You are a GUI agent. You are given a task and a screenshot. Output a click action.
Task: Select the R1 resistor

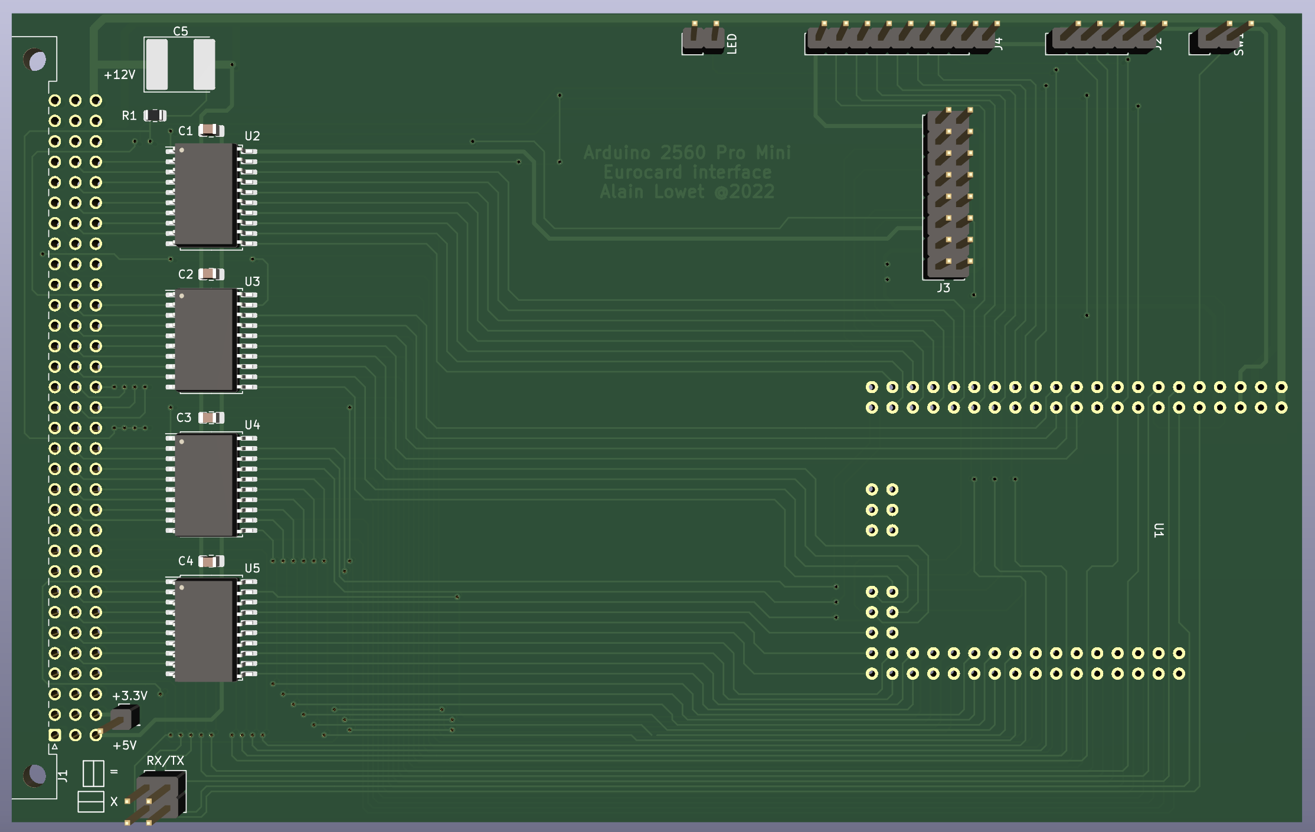[x=155, y=116]
